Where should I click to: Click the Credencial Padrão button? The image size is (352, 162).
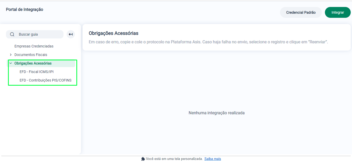[x=301, y=12]
